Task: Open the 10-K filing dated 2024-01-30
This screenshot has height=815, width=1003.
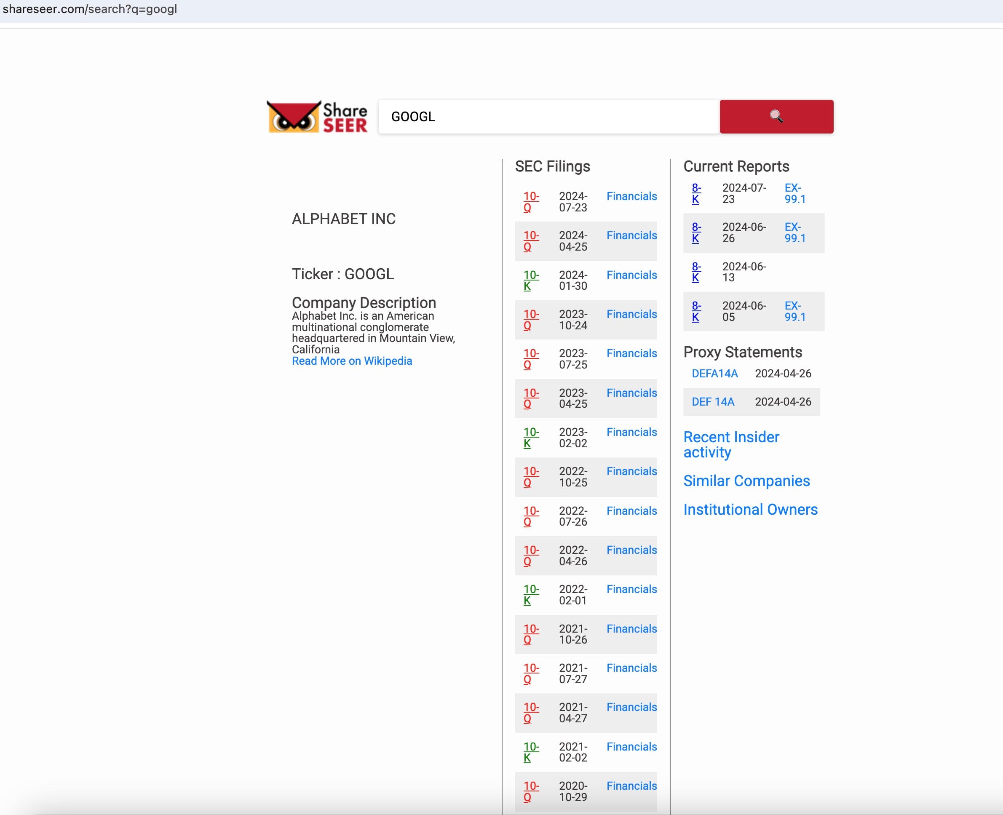Action: pos(530,279)
